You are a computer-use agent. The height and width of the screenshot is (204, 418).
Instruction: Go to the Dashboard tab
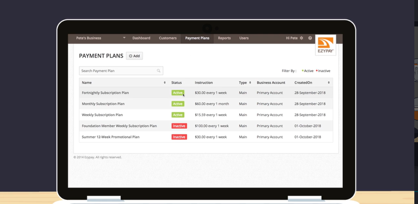(141, 38)
